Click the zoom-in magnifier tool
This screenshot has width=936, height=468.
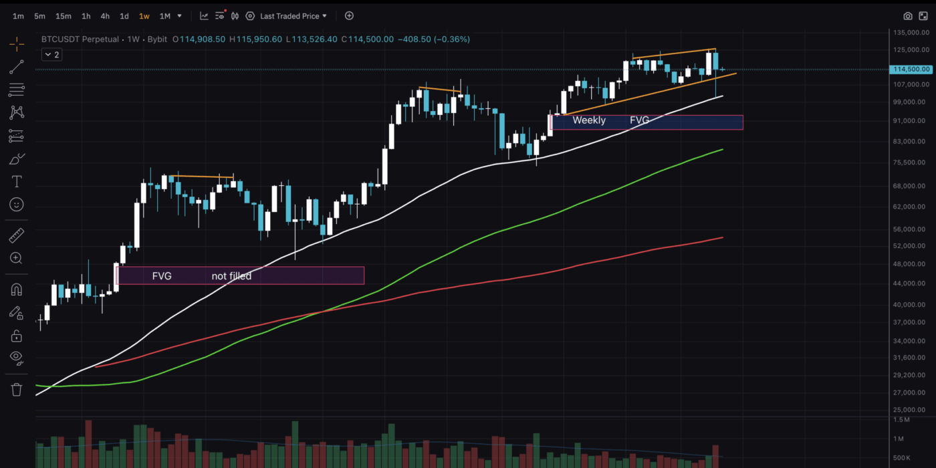pos(17,258)
